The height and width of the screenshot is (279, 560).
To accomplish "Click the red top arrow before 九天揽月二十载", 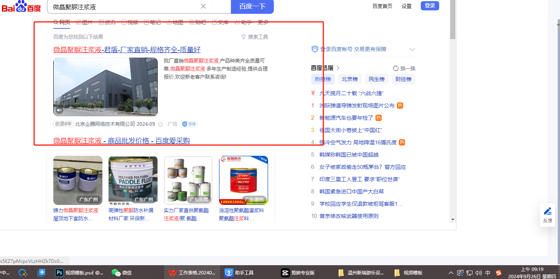I will pyautogui.click(x=313, y=93).
